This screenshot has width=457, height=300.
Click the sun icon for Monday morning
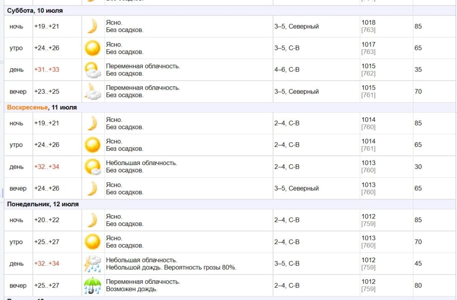click(x=92, y=242)
